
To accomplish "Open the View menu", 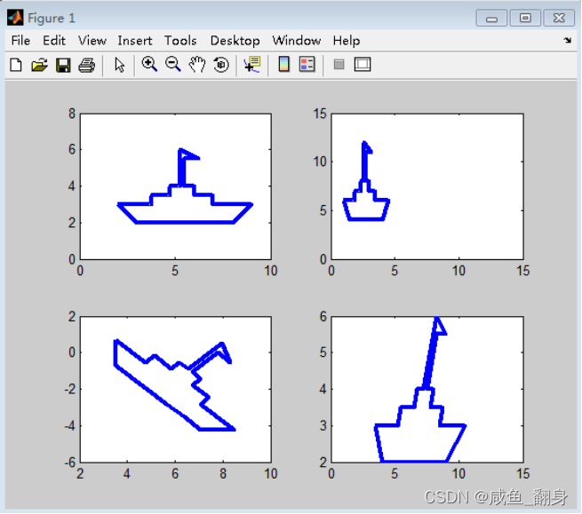I will point(92,40).
